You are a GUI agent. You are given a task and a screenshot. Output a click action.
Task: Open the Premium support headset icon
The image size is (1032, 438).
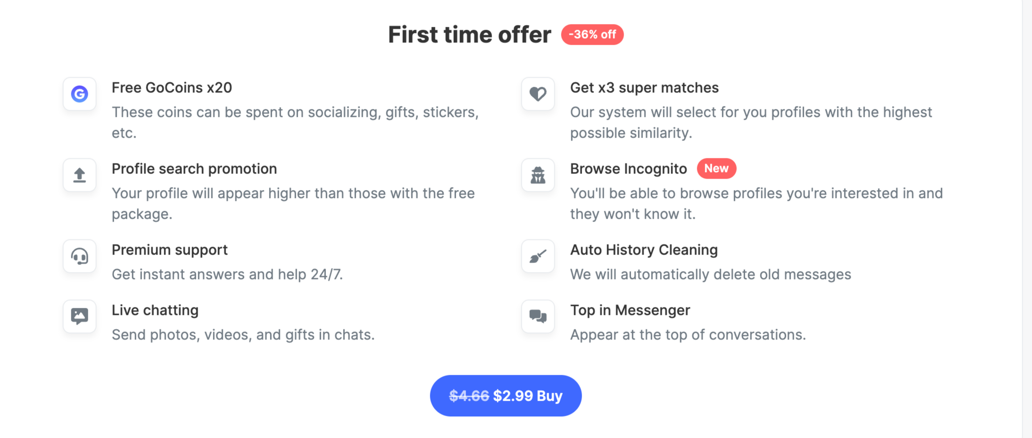tap(79, 256)
